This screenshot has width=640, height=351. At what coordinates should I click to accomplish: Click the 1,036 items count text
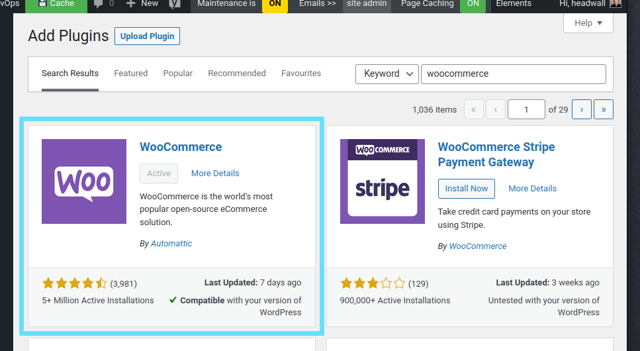434,109
